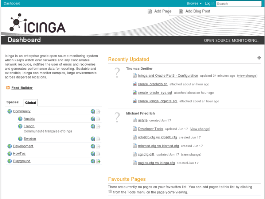Click add-page icon in Community row

[x=98, y=111]
